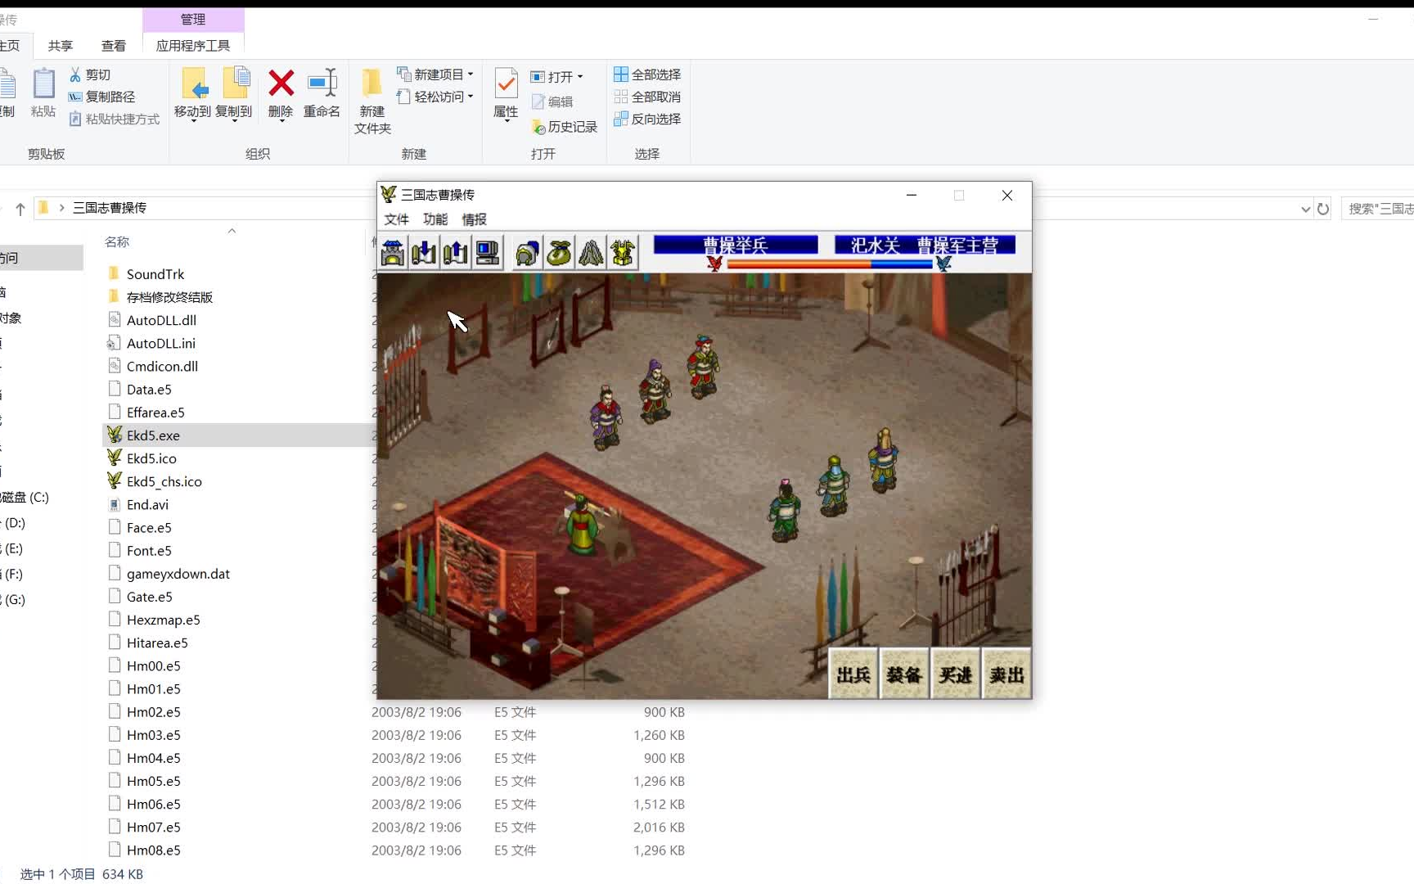1414x884 pixels.
Task: Click the 剪切 scissors icon
Action: point(75,74)
